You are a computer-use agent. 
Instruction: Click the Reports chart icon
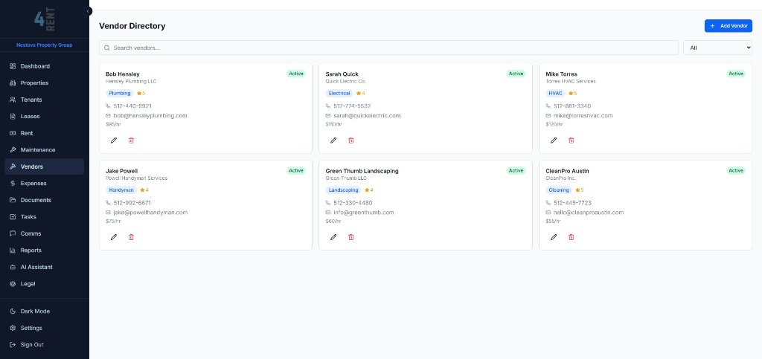click(13, 250)
